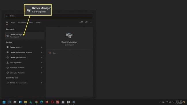Click the cloud icon in system tray
187x105 pixels.
click(163, 102)
